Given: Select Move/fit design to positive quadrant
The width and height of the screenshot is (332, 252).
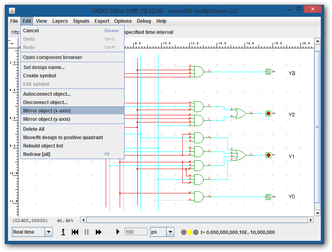Looking at the screenshot, I should pos(72,138).
